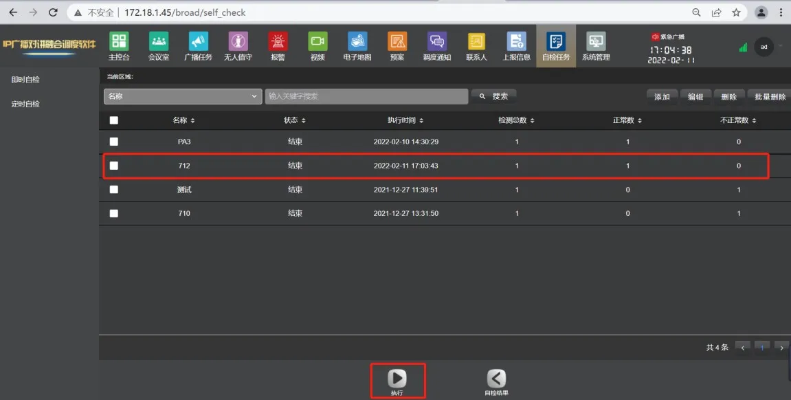Toggle the select-all checkbox in table header
Viewport: 791px width, 400px height.
click(x=114, y=120)
